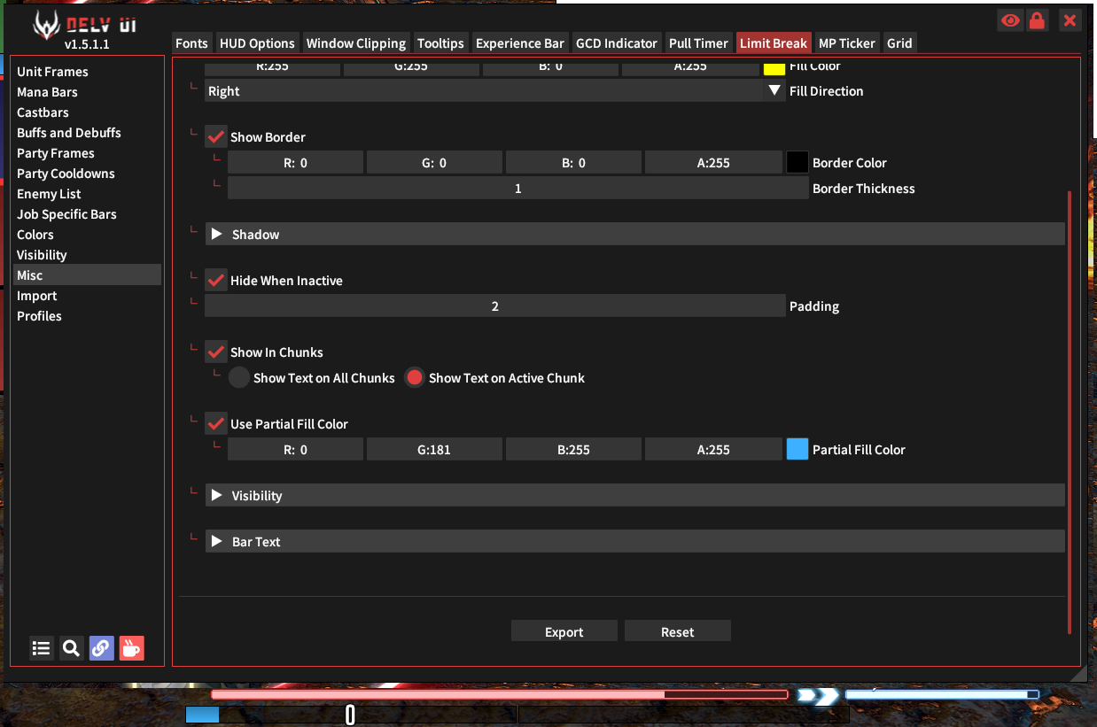Select Party Cooldowns in the sidebar
This screenshot has height=727, width=1097.
pos(66,173)
